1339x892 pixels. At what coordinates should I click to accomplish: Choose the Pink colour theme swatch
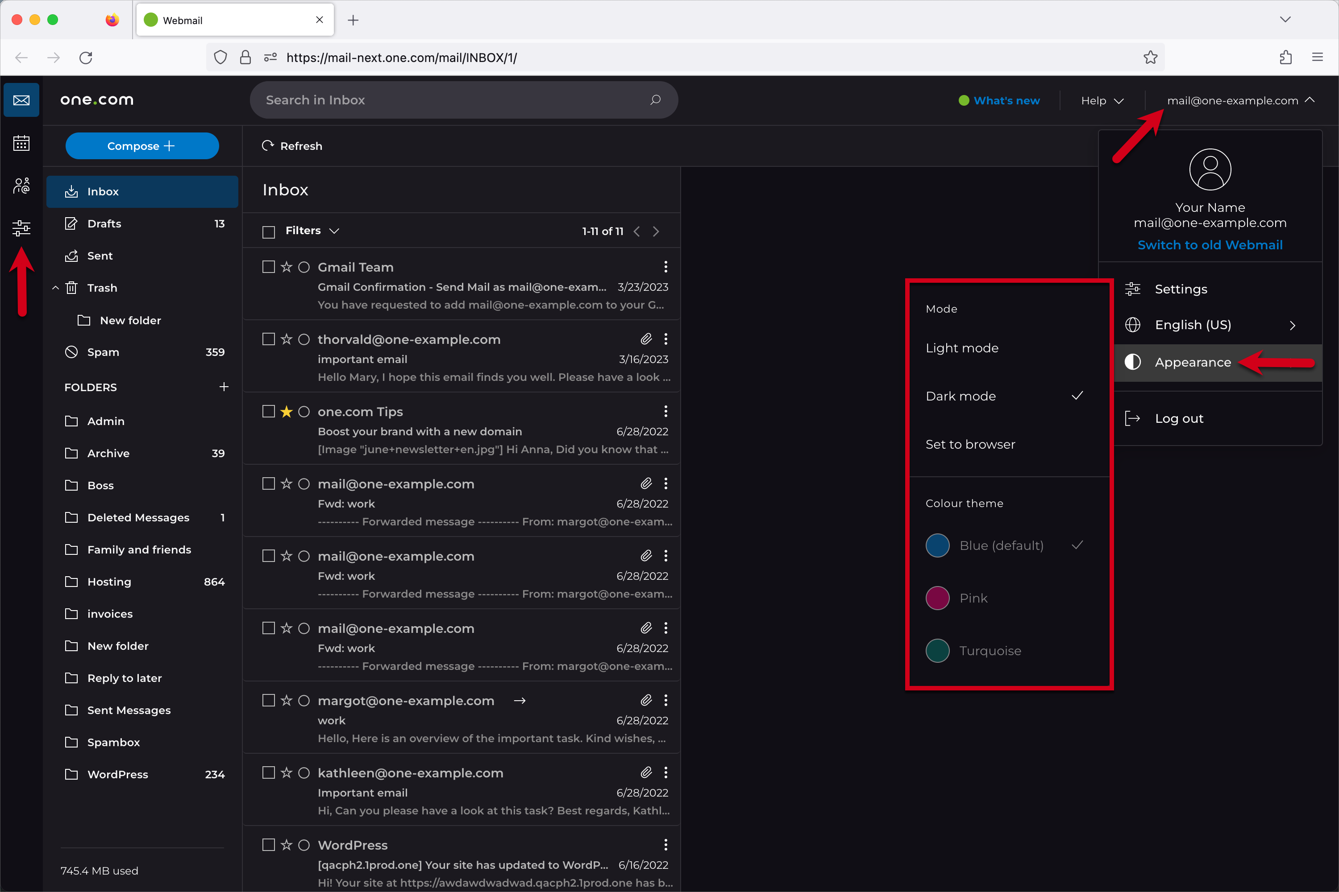point(937,598)
